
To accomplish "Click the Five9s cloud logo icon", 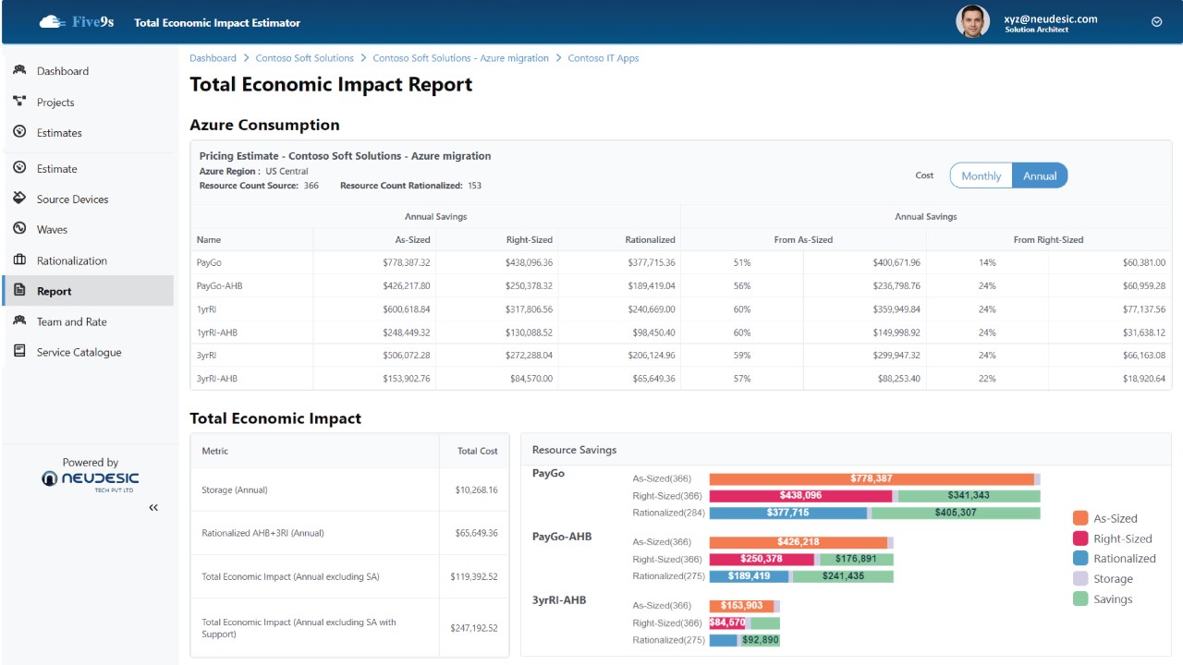I will [x=53, y=21].
